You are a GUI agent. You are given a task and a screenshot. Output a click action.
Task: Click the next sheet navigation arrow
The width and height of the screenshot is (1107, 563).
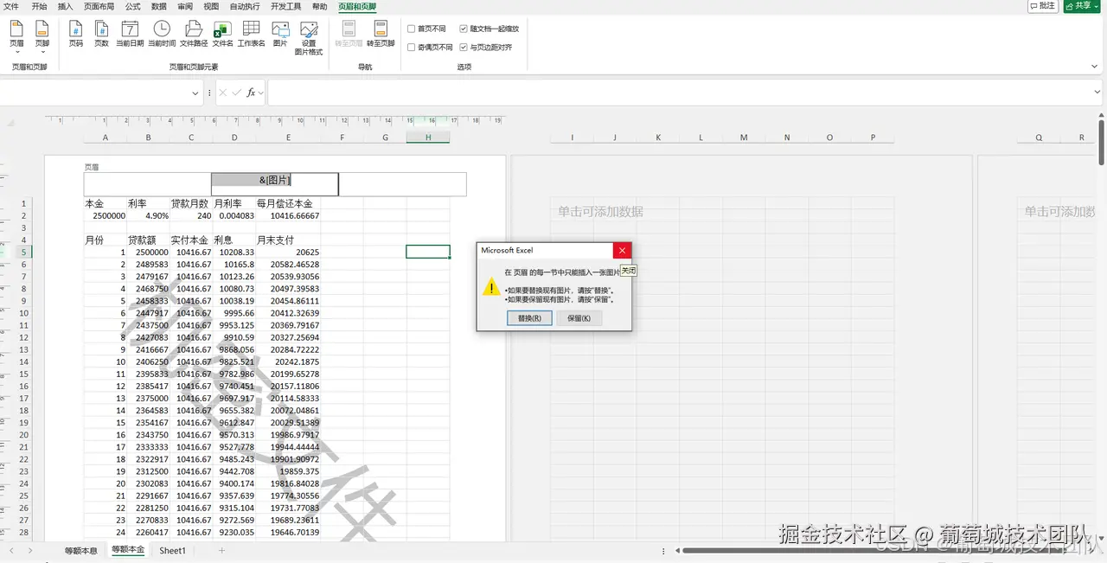[30, 550]
